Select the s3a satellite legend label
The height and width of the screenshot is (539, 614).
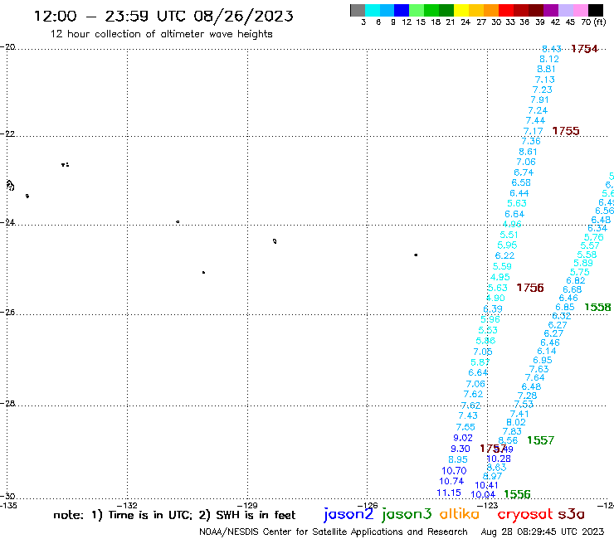[x=571, y=514]
